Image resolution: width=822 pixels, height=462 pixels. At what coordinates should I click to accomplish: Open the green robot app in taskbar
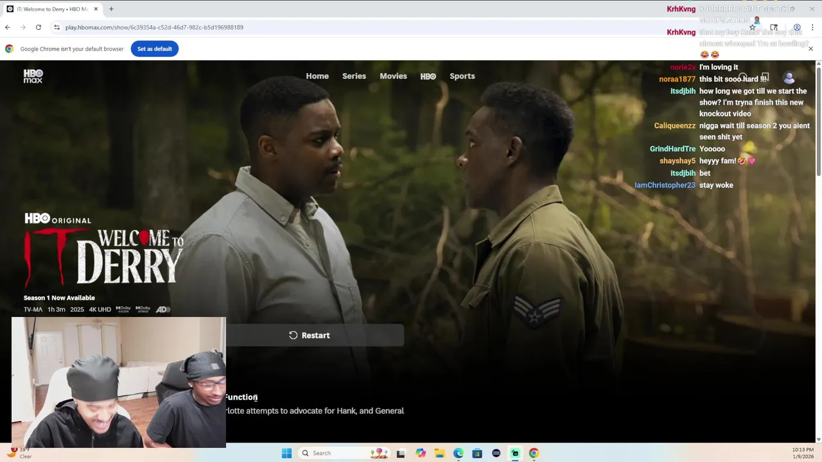tap(515, 453)
